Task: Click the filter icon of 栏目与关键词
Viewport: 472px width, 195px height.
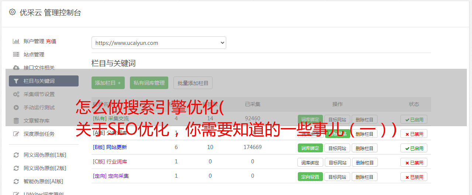Action: [x=16, y=81]
